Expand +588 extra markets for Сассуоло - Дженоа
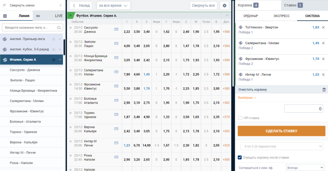The height and width of the screenshot is (171, 328). click(x=226, y=32)
